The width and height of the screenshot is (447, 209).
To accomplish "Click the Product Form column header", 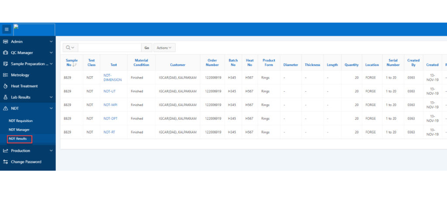I will (x=269, y=63).
